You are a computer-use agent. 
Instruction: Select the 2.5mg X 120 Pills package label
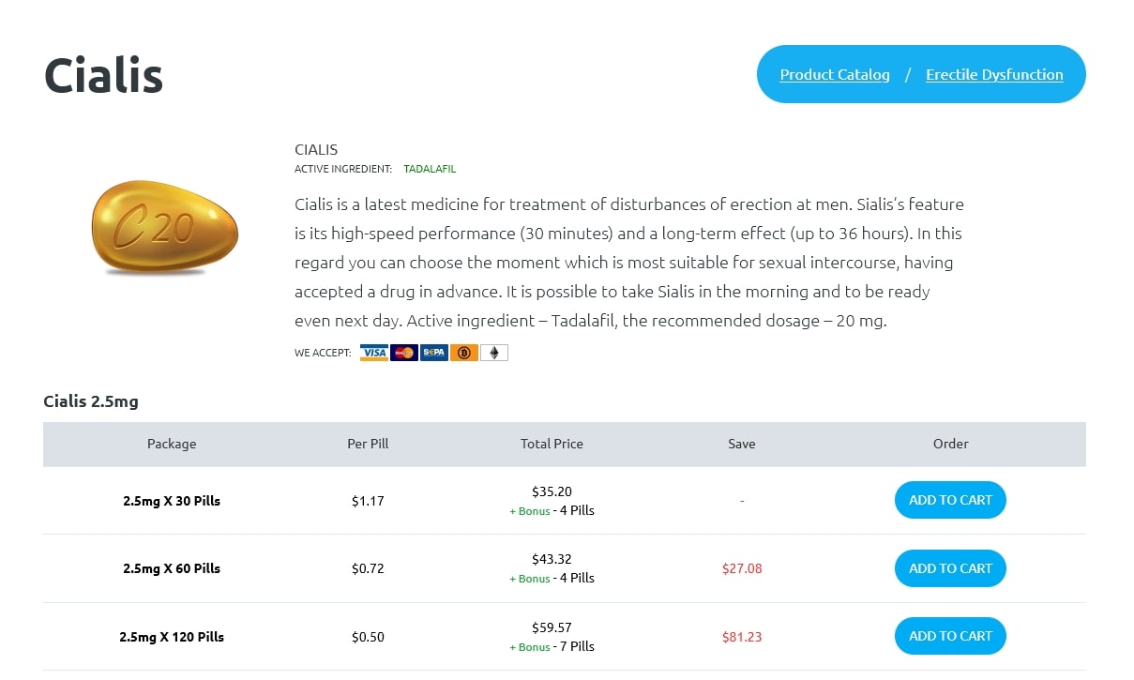point(172,637)
